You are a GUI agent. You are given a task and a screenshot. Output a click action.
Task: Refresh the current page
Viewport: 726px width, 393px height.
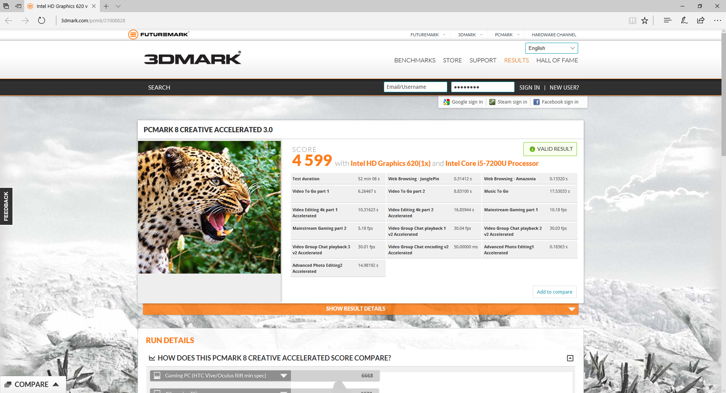42,20
